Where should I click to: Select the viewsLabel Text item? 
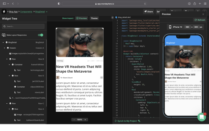click(29, 92)
